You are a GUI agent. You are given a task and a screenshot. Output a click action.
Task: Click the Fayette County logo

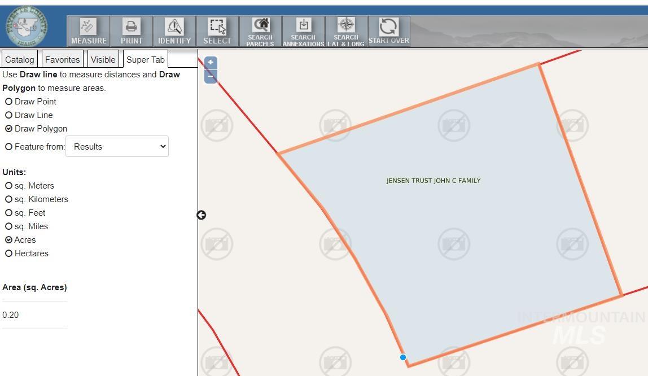[27, 25]
